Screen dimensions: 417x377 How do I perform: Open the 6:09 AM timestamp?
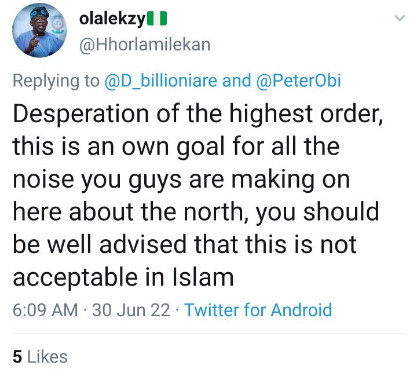45,310
